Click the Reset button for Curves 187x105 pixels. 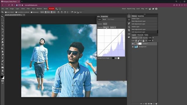tap(105, 24)
